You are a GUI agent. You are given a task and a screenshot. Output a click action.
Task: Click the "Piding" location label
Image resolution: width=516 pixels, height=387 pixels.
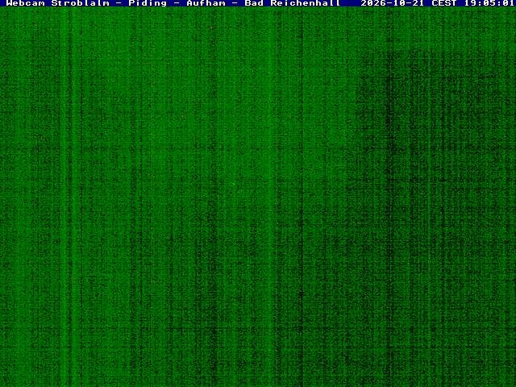[x=148, y=3]
